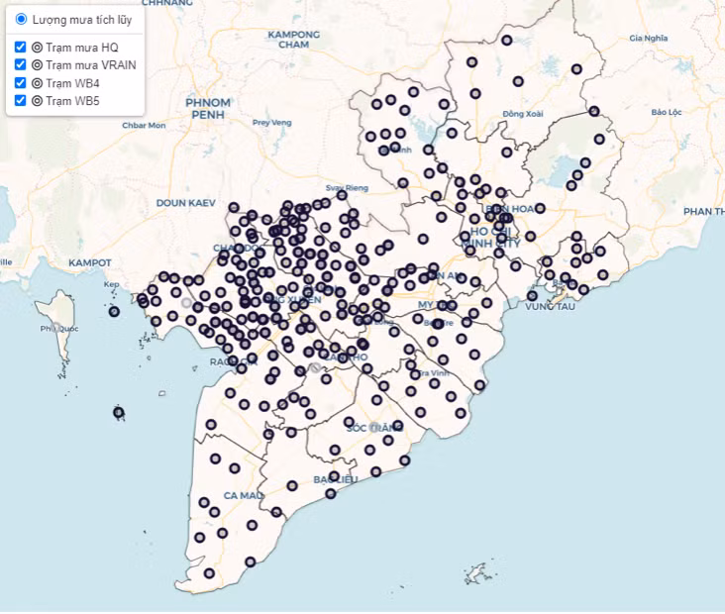725x614 pixels.
Task: Click the southernmost station marker at Cà Mau's tip
Action: 209,572
